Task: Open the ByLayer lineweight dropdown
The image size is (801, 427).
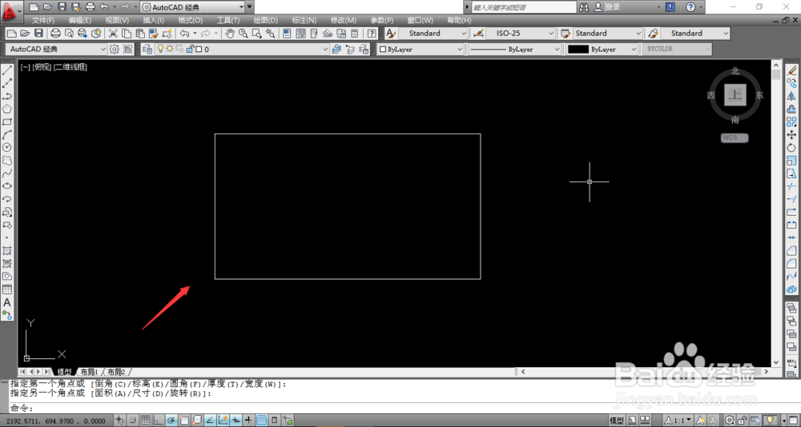Action: coord(634,50)
